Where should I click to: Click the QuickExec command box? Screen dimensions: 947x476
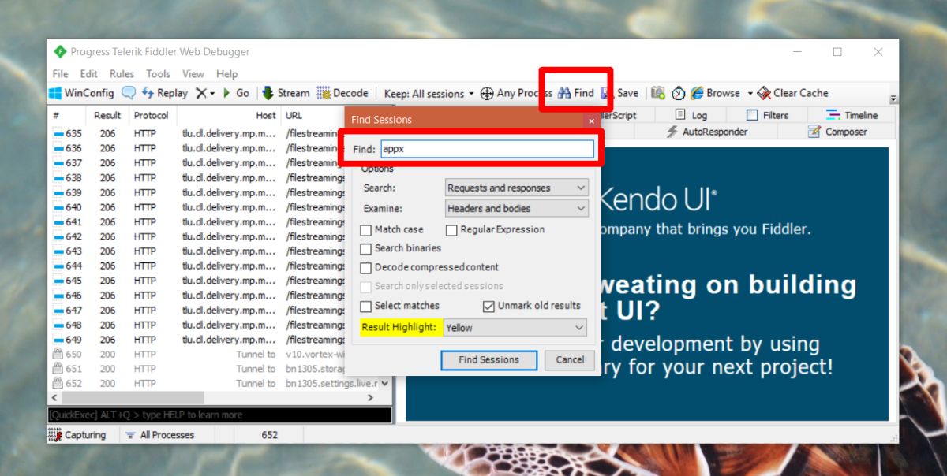coord(219,415)
